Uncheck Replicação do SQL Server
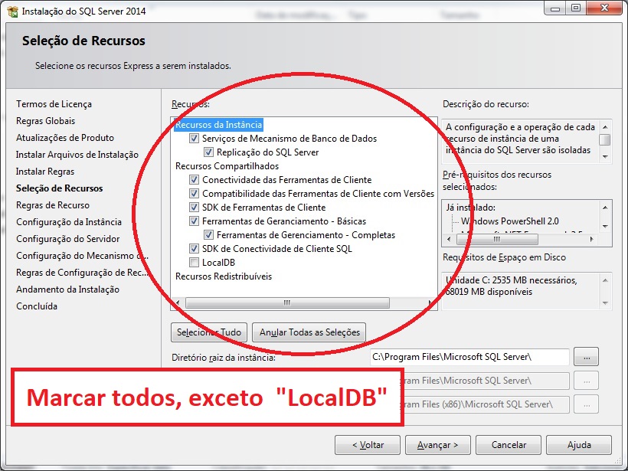This screenshot has width=628, height=471. click(208, 152)
